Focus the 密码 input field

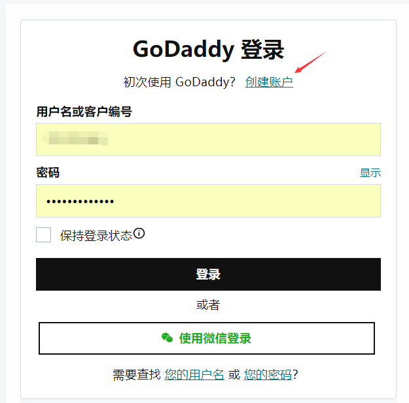coord(208,201)
